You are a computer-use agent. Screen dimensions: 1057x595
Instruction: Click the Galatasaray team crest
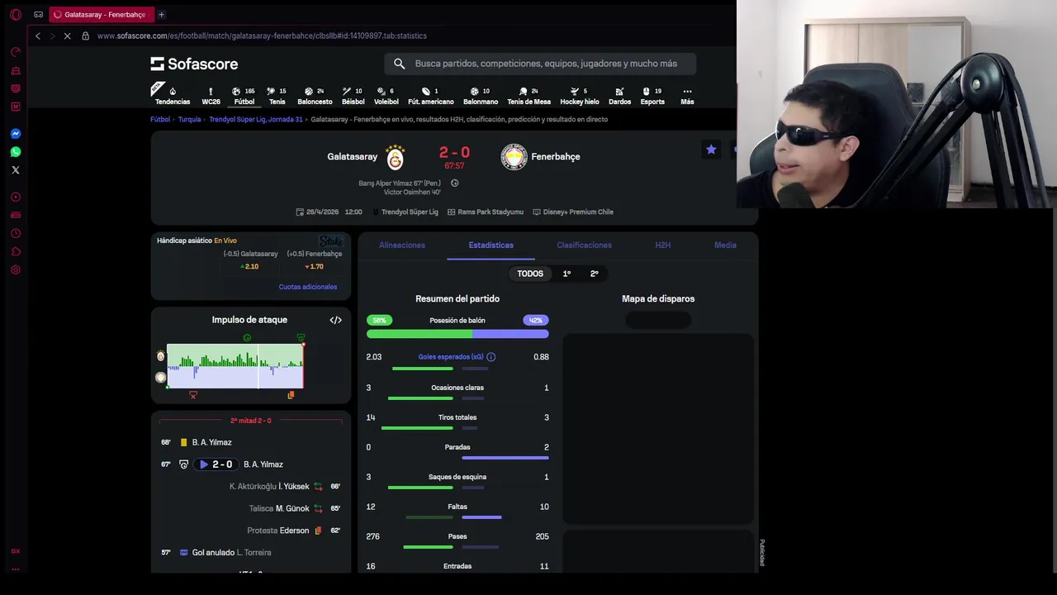pyautogui.click(x=396, y=157)
